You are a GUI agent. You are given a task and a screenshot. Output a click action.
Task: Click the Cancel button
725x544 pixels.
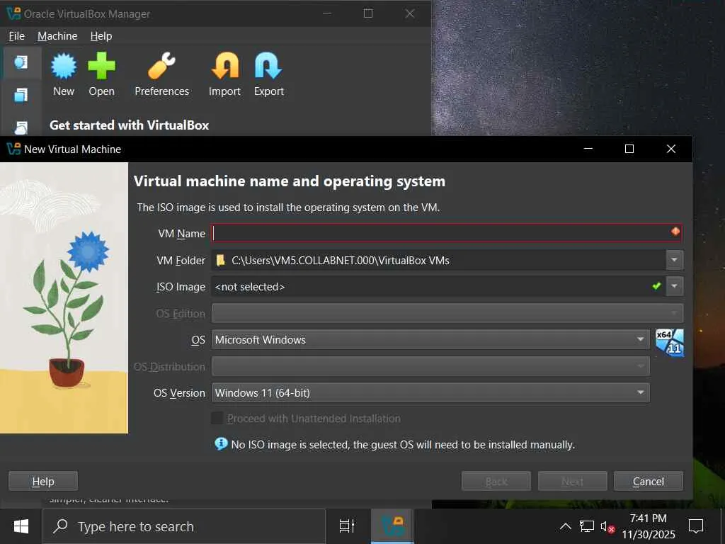(649, 481)
